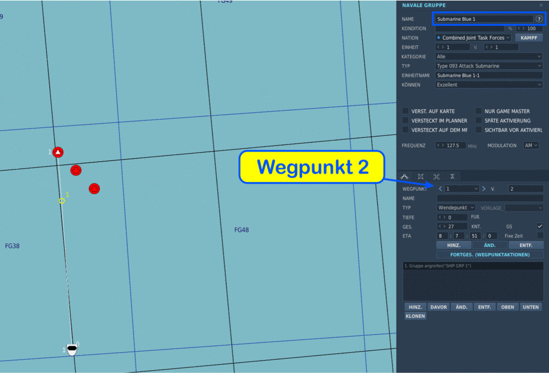Select Gruppe angreifen SHIP GRP 1 action
This screenshot has height=373, width=549.
coord(473,266)
